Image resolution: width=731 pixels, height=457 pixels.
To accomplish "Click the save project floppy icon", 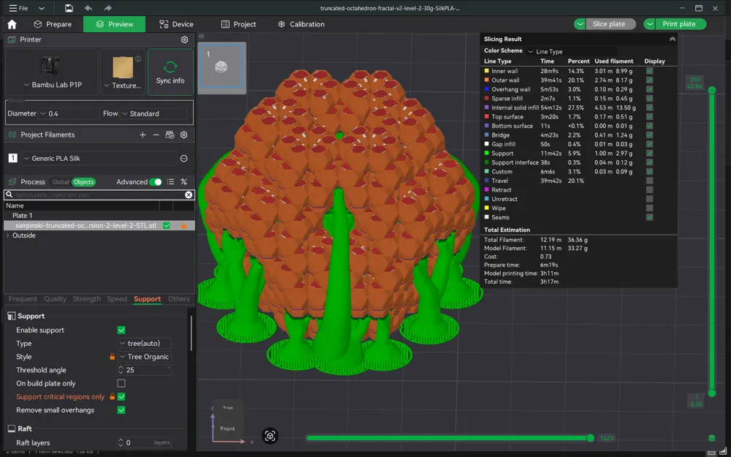I will pos(69,8).
